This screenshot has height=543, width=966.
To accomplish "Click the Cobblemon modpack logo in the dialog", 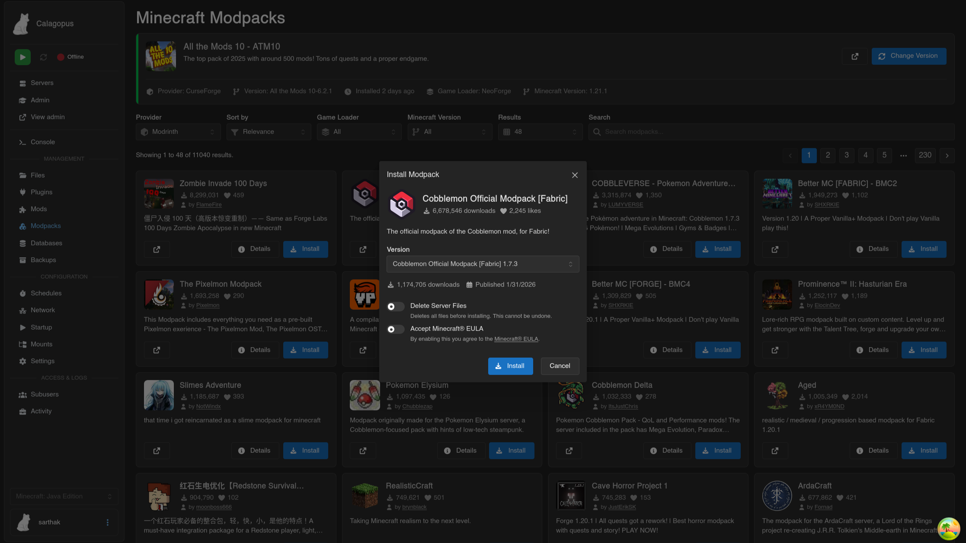I will (401, 204).
